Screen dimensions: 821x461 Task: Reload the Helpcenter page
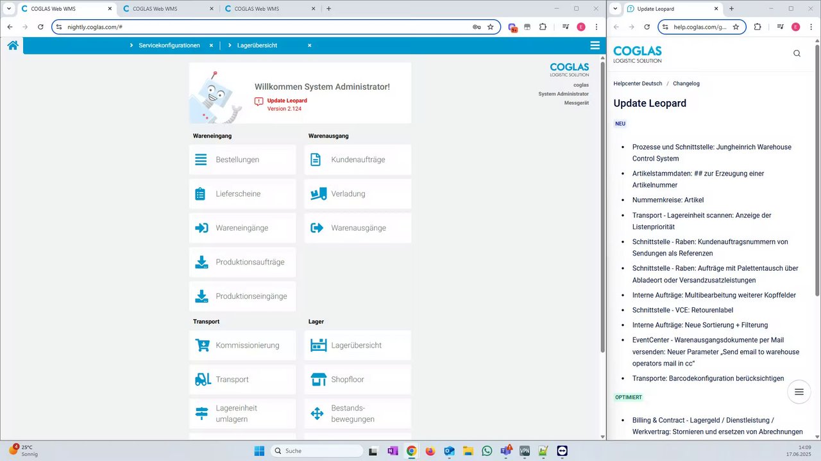point(647,27)
